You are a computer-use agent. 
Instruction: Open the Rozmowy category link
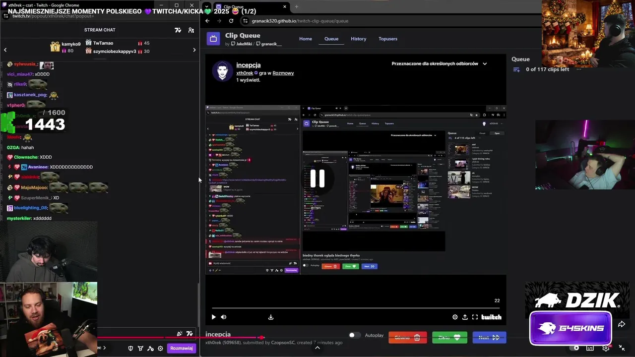click(283, 73)
